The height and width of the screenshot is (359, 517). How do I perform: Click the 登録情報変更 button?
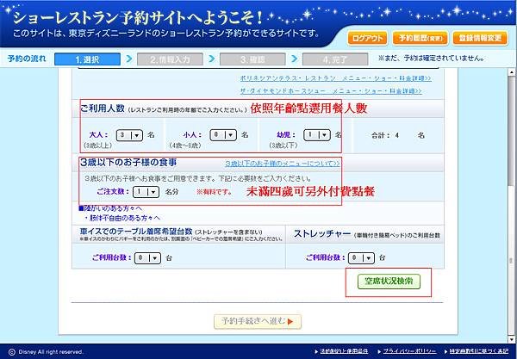(480, 38)
